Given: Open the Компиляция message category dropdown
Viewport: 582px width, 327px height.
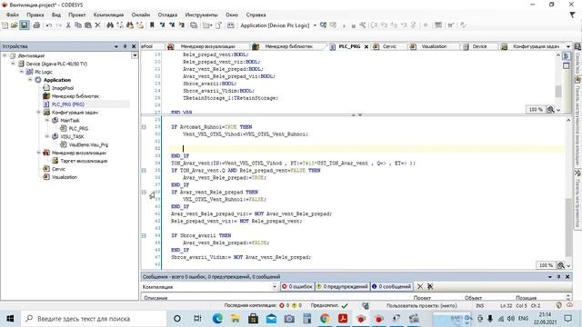Looking at the screenshot, I should pos(275,287).
